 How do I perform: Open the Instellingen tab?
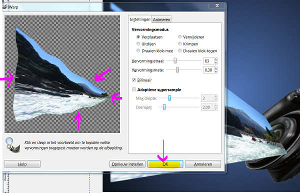(140, 19)
